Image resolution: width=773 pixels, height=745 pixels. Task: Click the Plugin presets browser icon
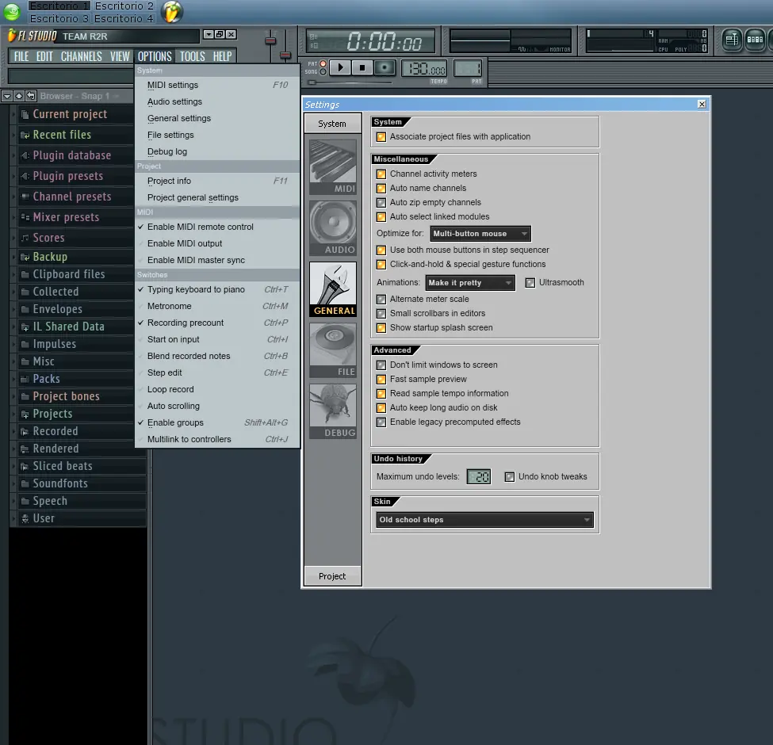coord(25,177)
